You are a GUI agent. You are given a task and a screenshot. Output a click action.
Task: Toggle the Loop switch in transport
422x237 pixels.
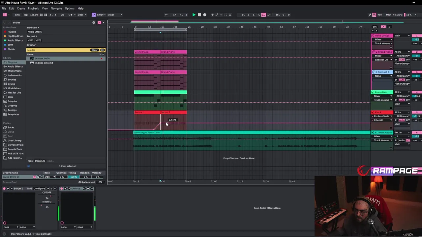click(x=263, y=14)
